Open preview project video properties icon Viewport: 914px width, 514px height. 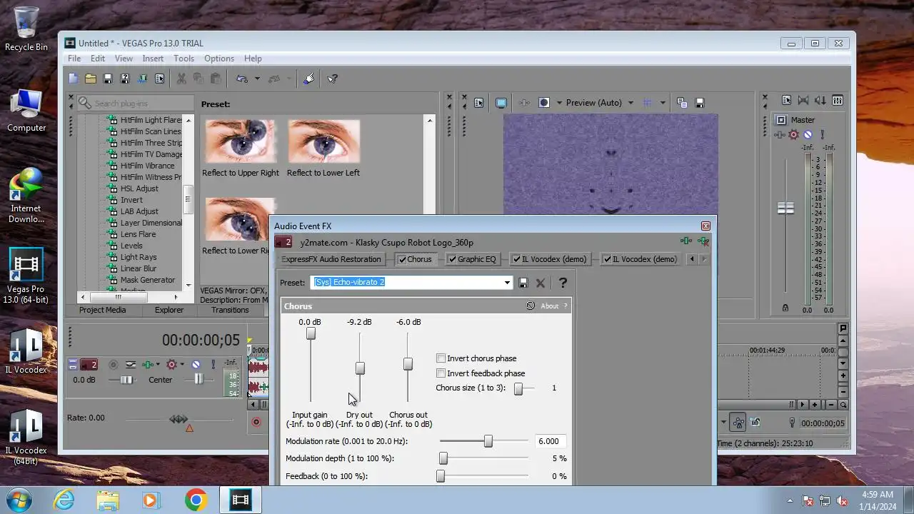point(478,103)
